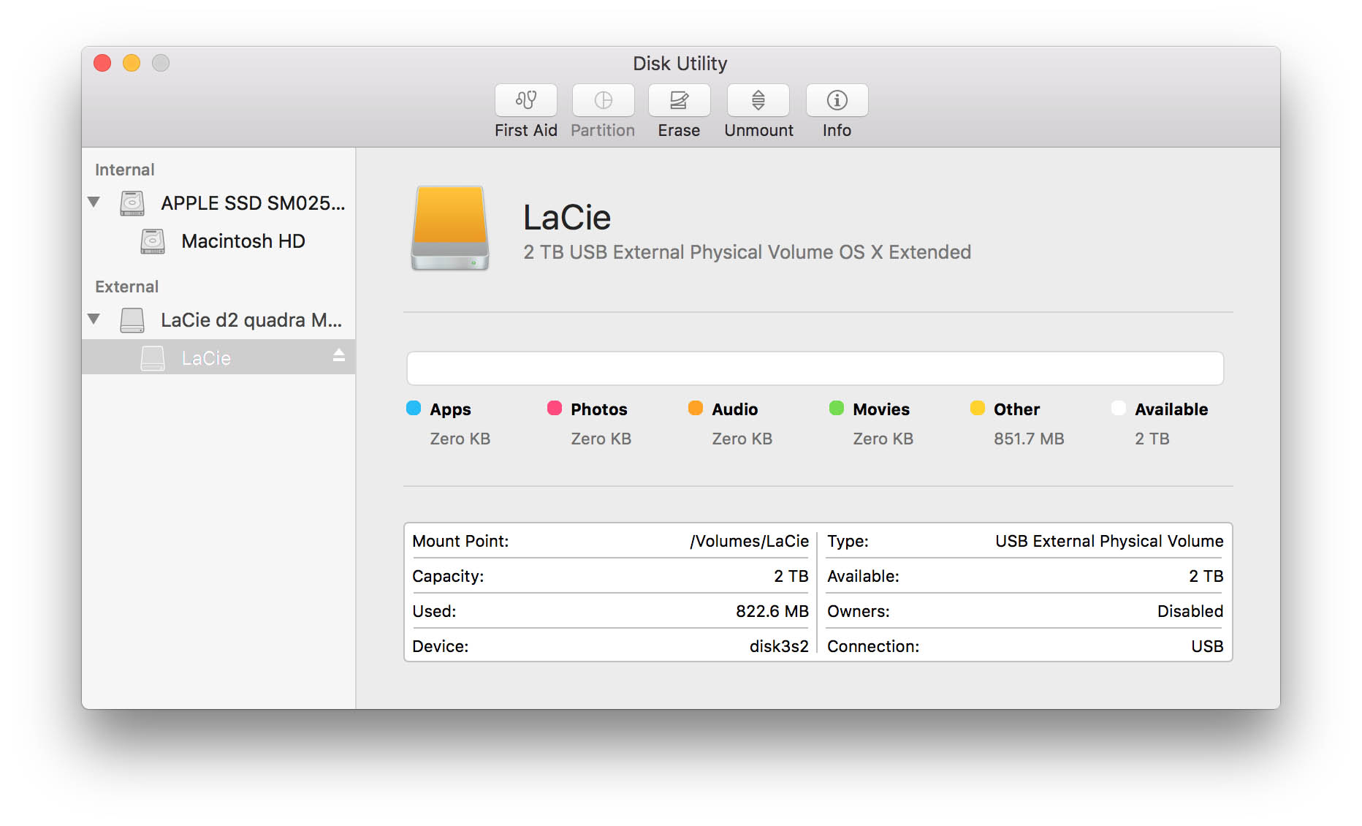This screenshot has height=826, width=1362.
Task: Click the "Owners:" label
Action: pyautogui.click(x=859, y=612)
